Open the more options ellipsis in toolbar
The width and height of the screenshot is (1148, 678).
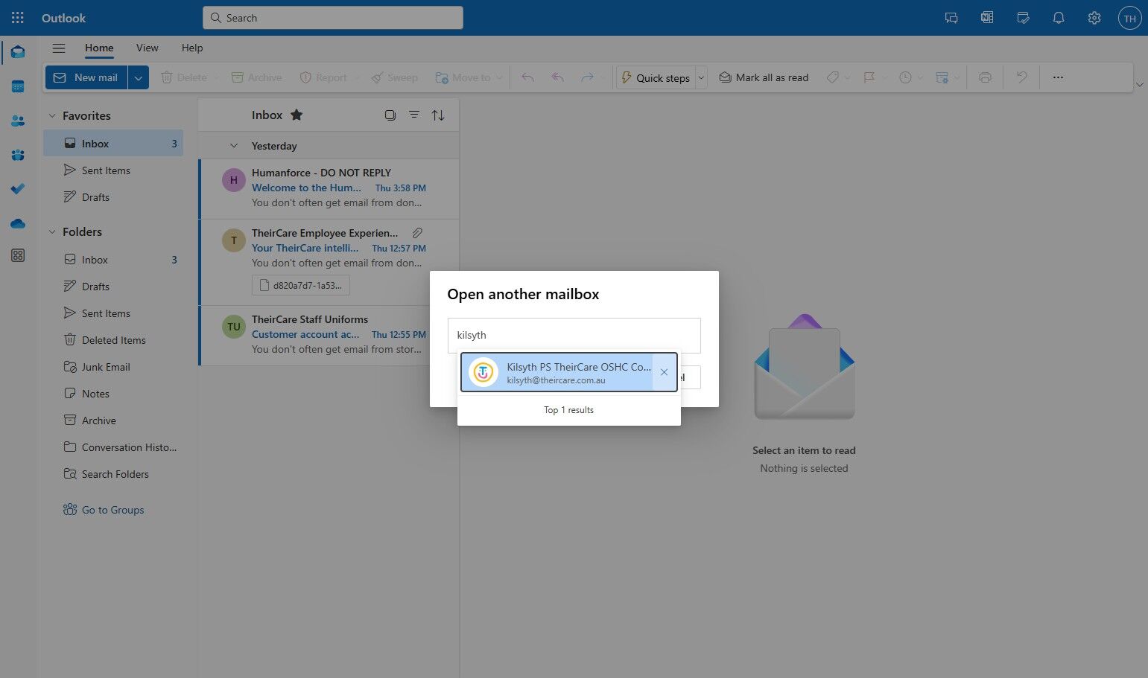click(x=1058, y=77)
